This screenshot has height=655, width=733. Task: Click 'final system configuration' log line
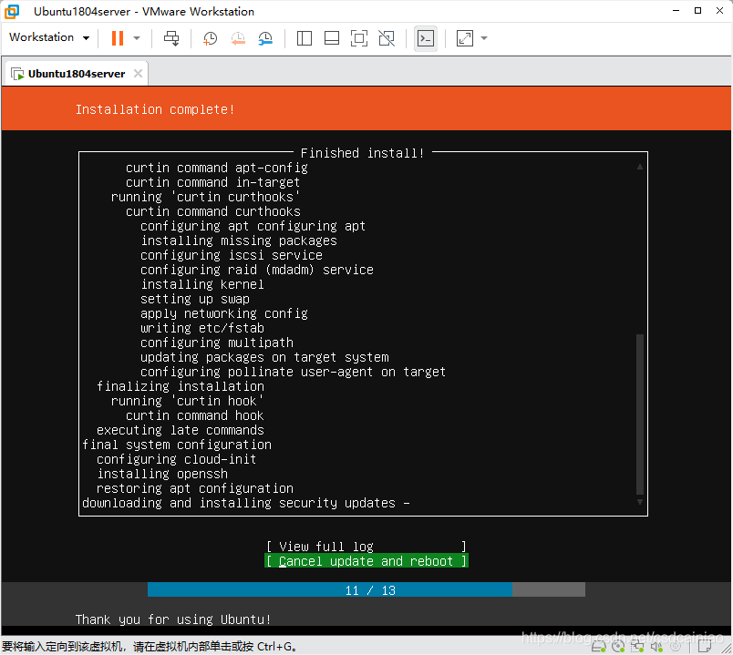tap(177, 445)
